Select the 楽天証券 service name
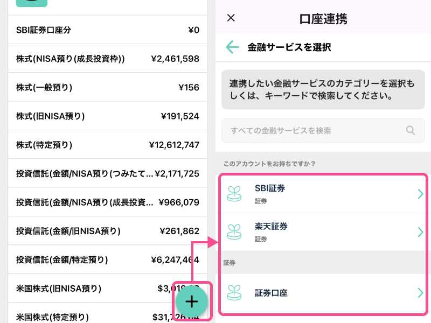Screen dimensions: 431x323 [x=271, y=226]
